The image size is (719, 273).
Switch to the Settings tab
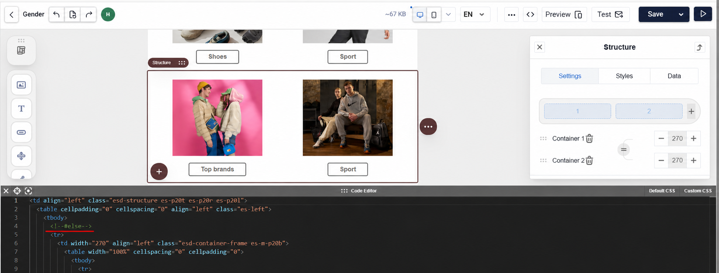pos(570,76)
